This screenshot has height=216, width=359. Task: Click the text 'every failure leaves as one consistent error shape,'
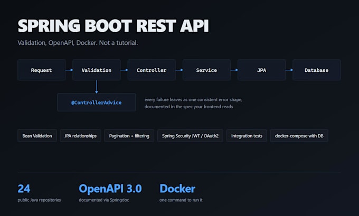click(x=193, y=100)
